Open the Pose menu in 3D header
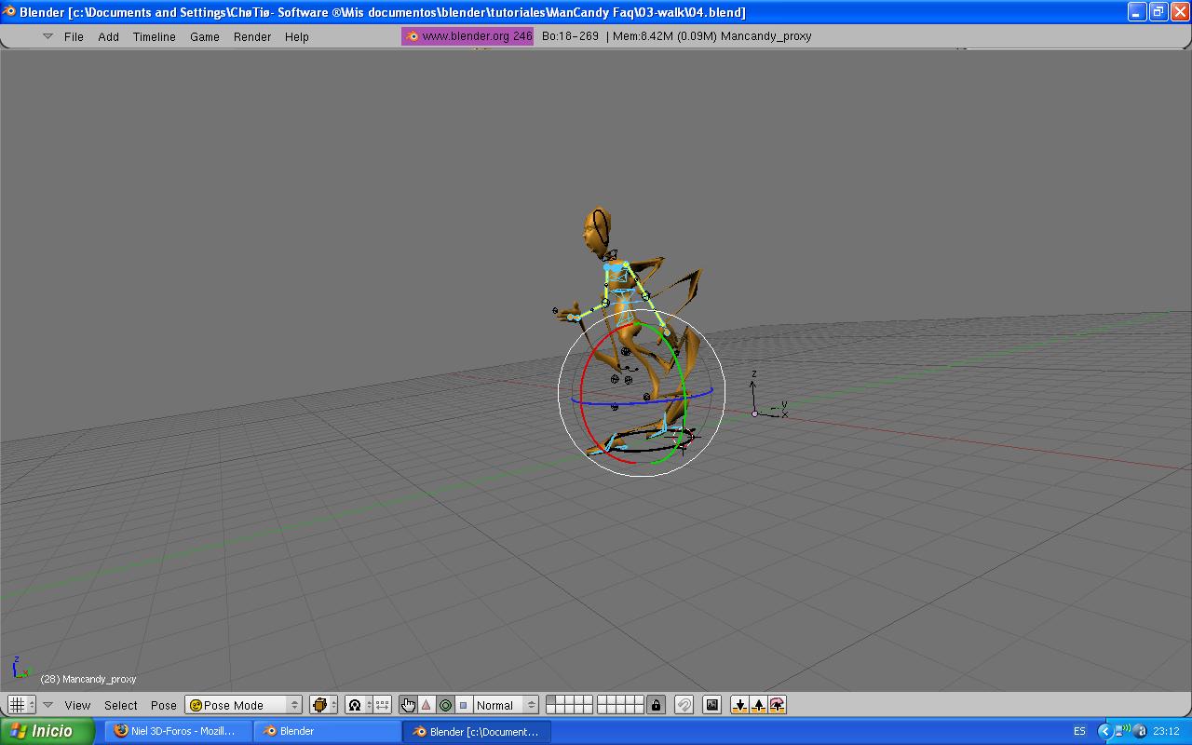 pos(164,705)
